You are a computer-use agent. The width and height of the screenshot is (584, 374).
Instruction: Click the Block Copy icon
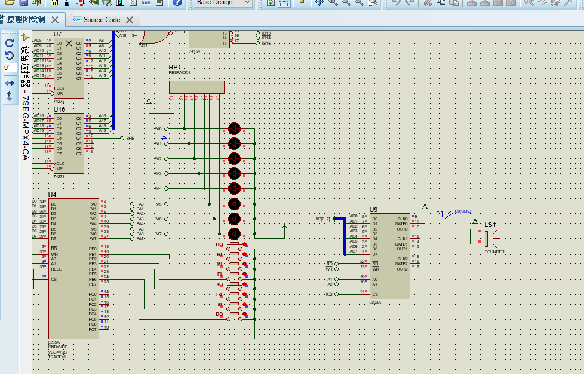[472, 2]
